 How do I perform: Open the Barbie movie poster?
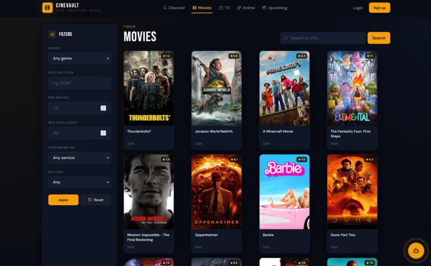(x=284, y=192)
